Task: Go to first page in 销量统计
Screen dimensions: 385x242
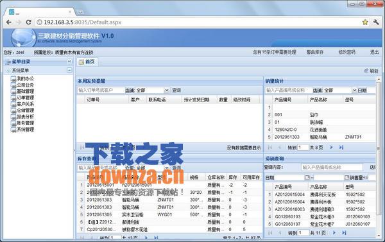Action: pos(270,148)
